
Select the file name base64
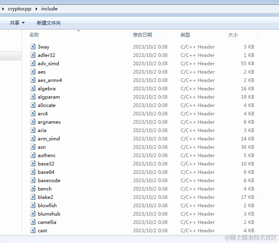pyautogui.click(x=46, y=172)
